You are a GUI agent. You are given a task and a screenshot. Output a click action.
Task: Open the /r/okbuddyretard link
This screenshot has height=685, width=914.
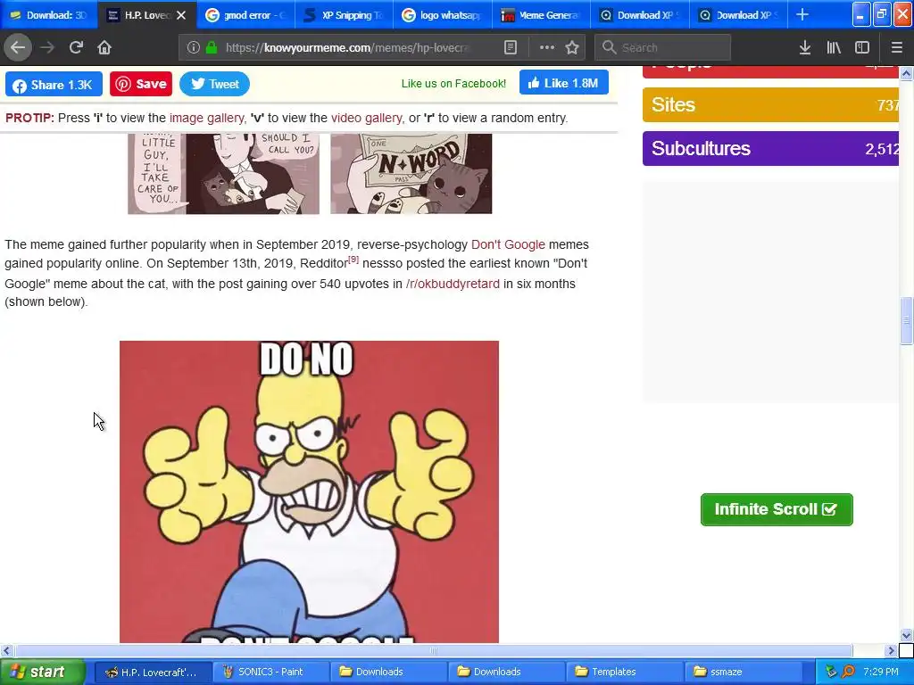point(453,284)
